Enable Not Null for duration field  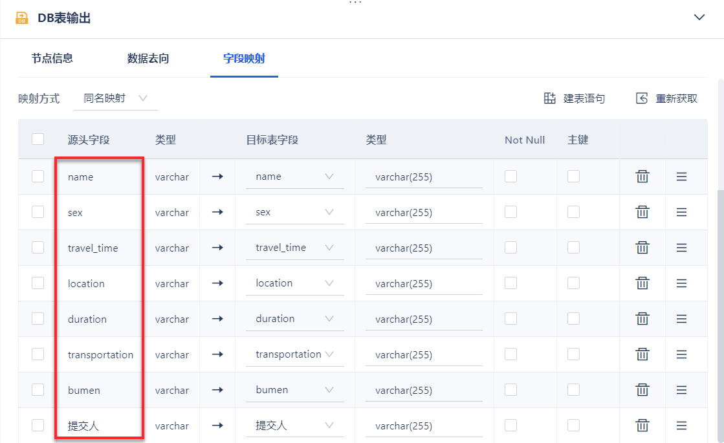pyautogui.click(x=510, y=318)
